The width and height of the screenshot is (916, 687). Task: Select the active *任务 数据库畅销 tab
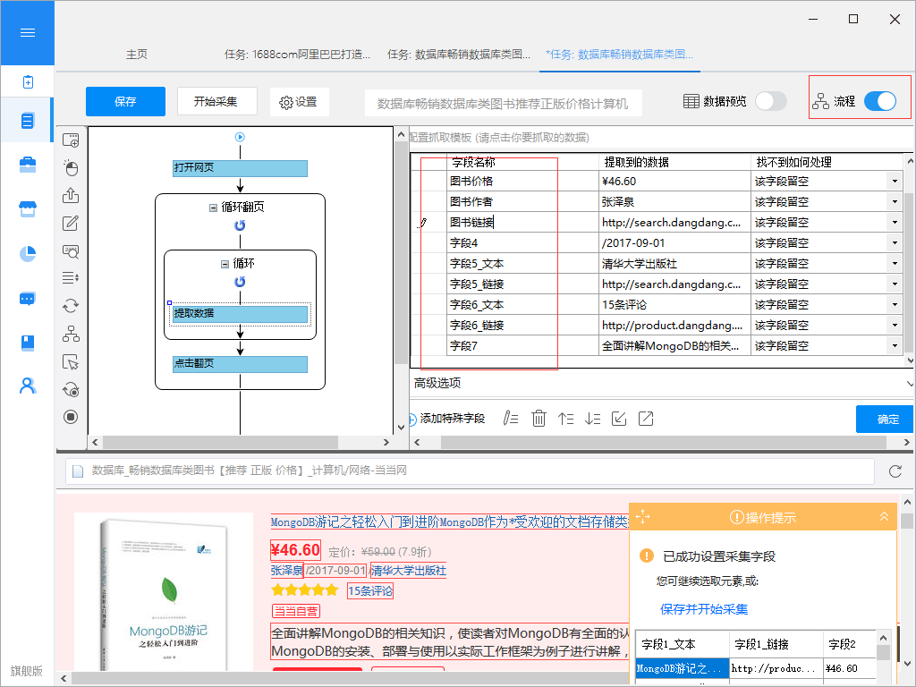(619, 55)
